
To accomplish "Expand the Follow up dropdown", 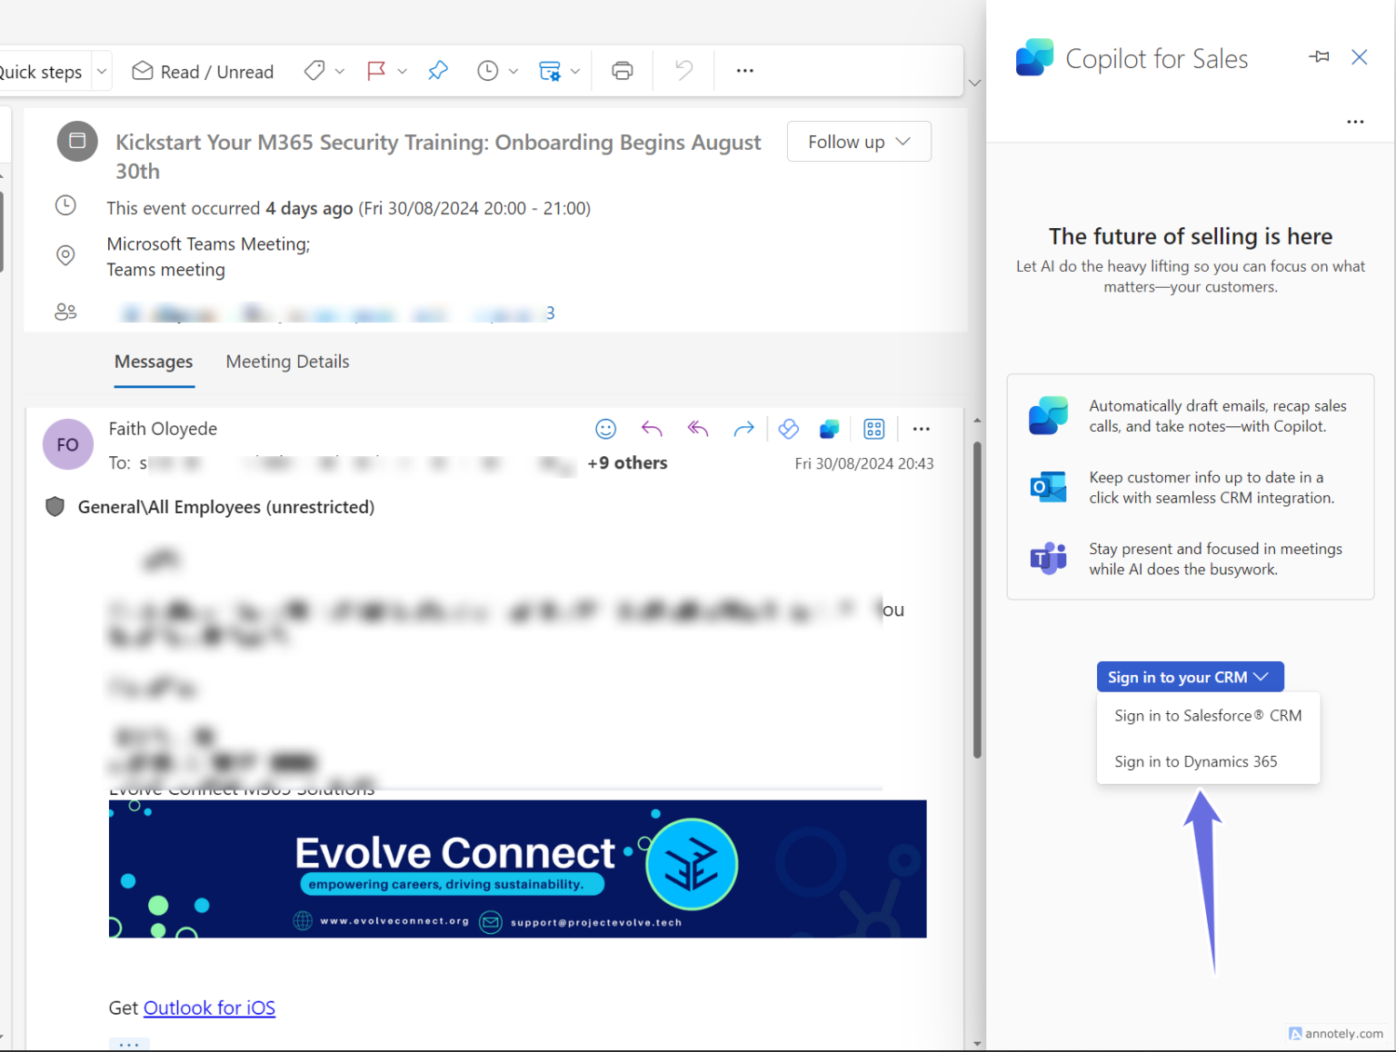I will (858, 141).
